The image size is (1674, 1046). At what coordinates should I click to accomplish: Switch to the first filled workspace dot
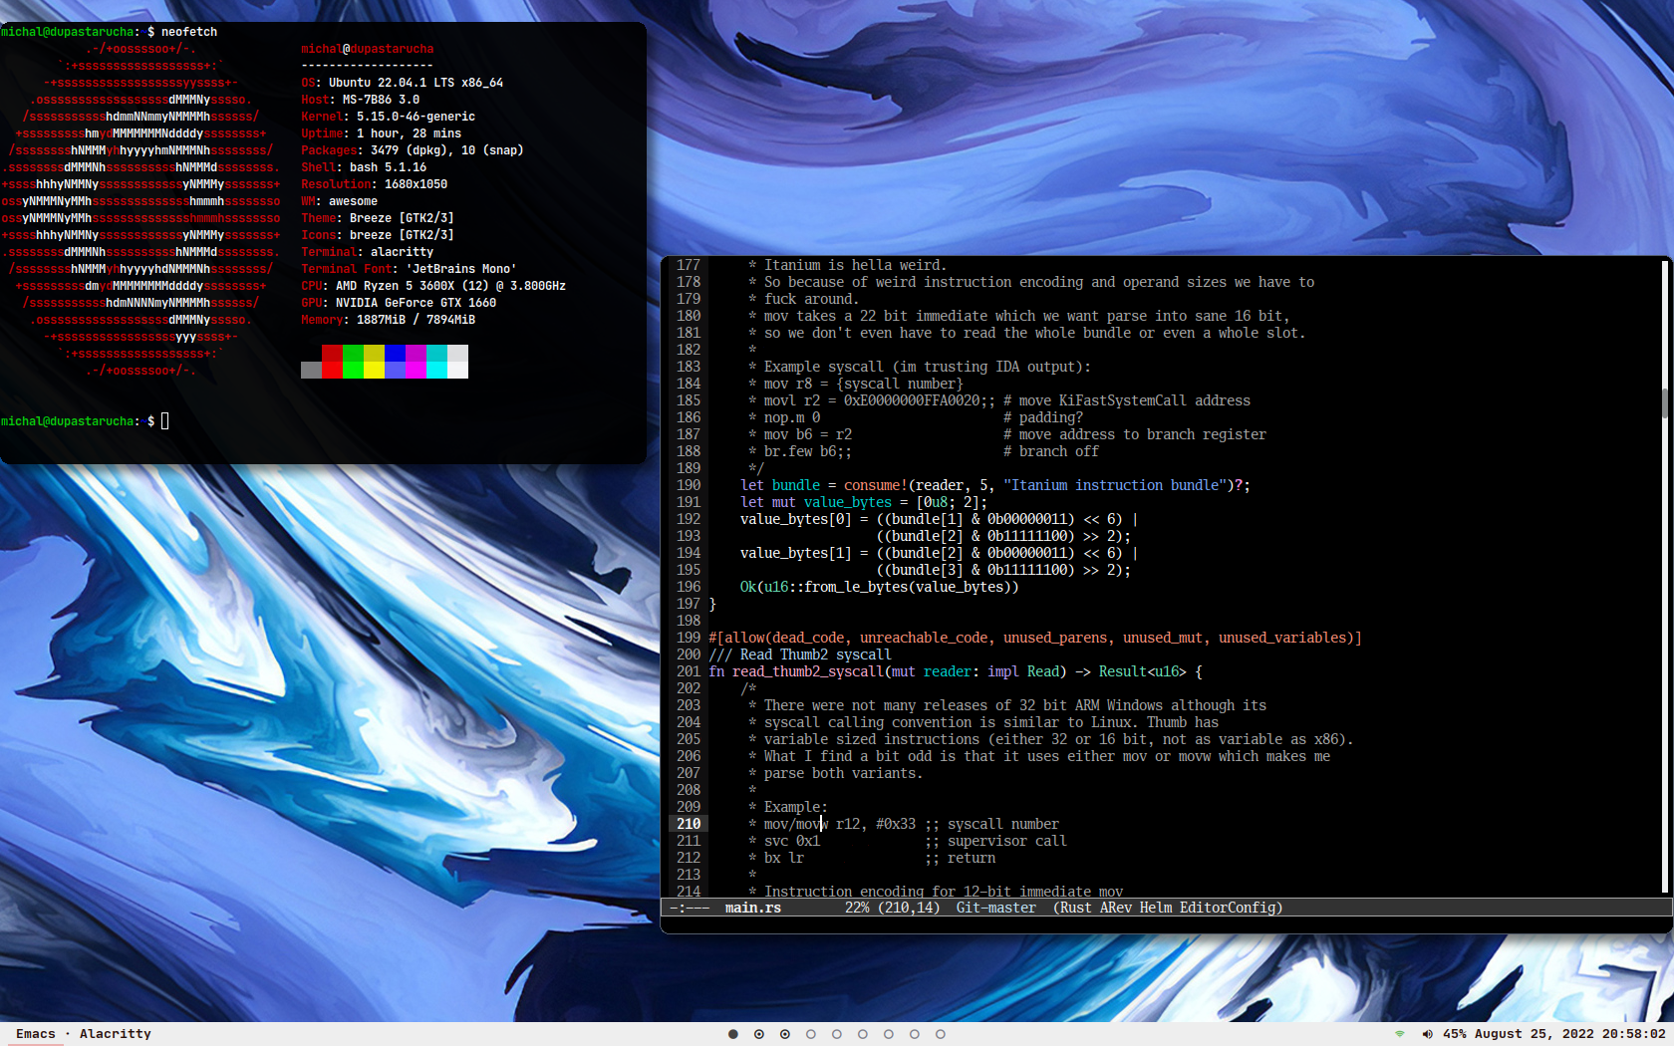coord(733,1034)
